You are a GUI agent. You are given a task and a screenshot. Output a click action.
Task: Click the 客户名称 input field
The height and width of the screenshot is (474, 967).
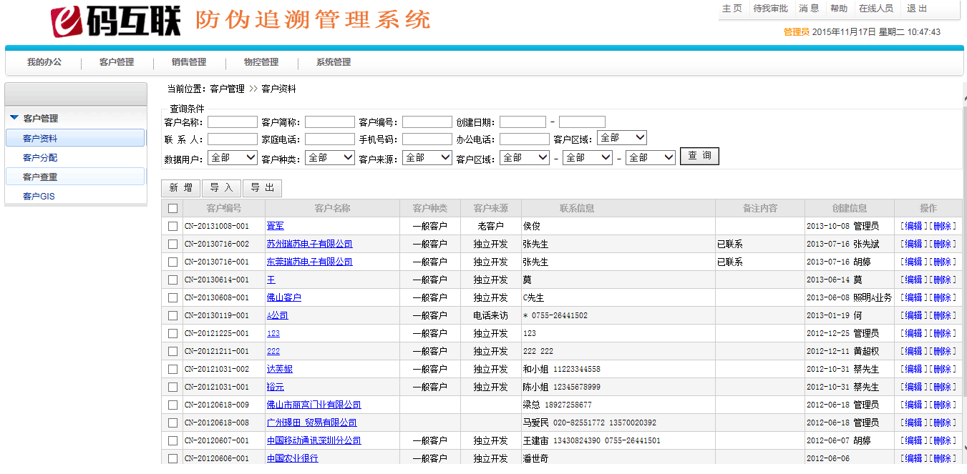[x=233, y=122]
